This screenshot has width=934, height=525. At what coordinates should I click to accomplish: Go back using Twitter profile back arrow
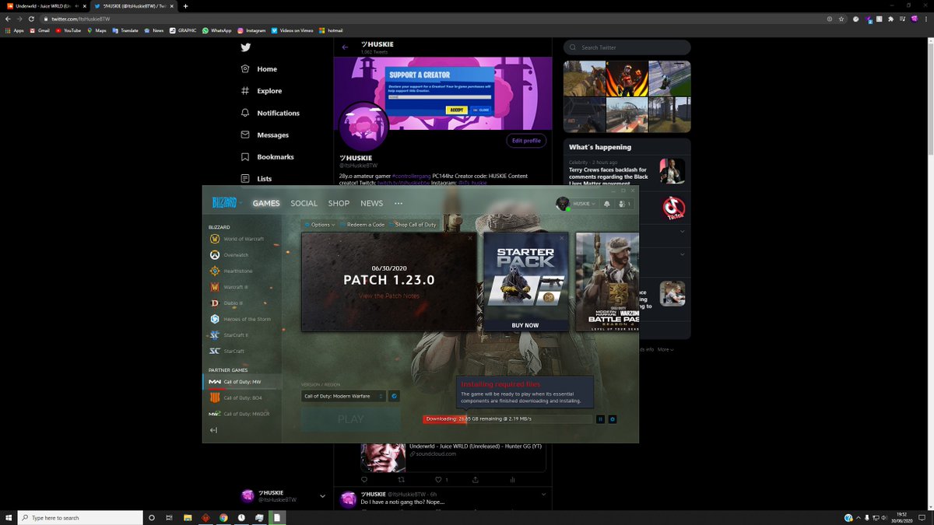pyautogui.click(x=346, y=47)
